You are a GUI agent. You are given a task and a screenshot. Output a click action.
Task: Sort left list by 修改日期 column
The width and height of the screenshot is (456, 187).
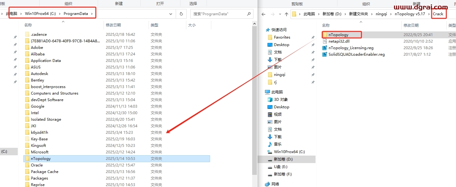pyautogui.click(x=113, y=25)
